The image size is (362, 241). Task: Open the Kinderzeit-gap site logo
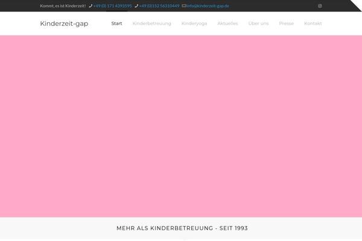[64, 23]
